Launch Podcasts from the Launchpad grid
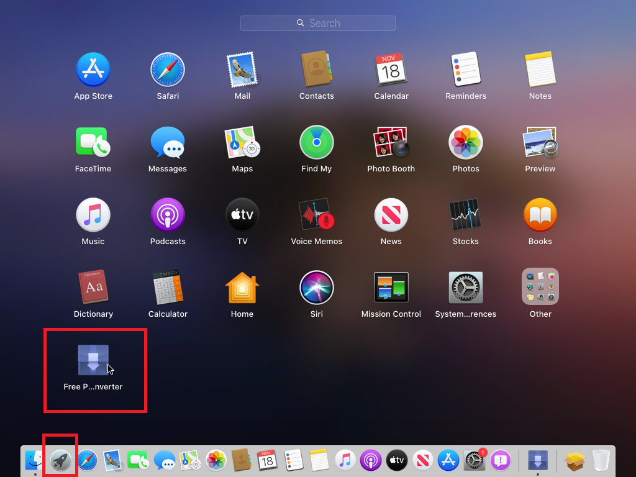This screenshot has width=636, height=477. [x=168, y=214]
